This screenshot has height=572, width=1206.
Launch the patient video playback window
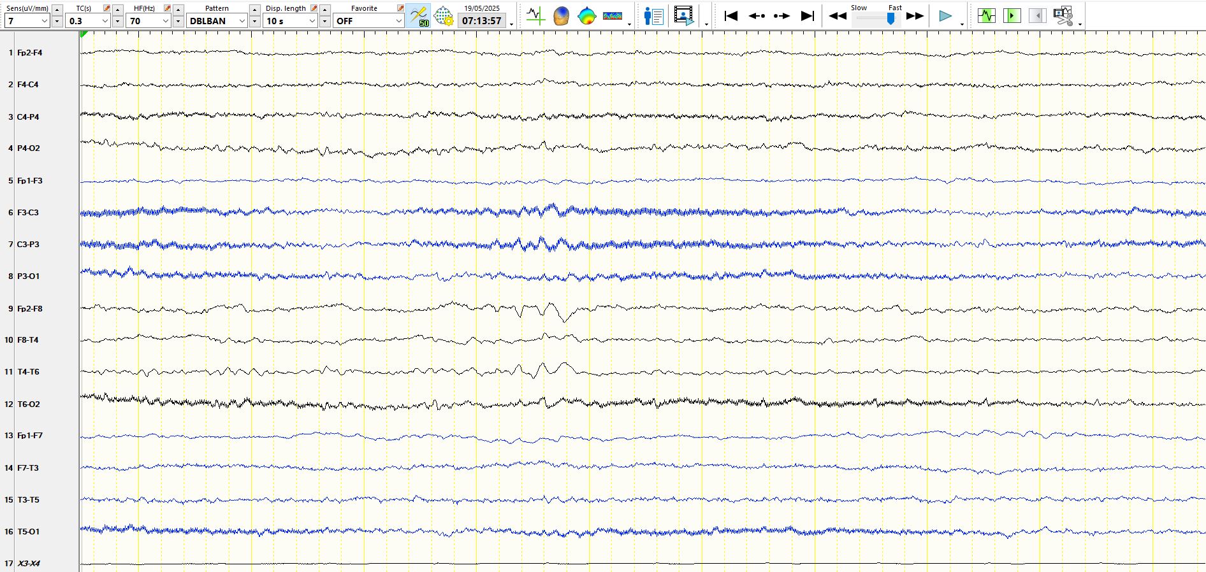683,16
